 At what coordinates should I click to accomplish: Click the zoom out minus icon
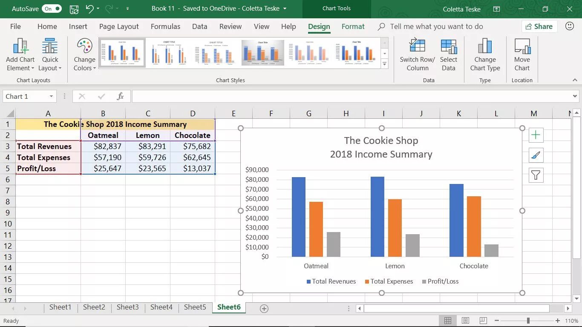pos(497,321)
